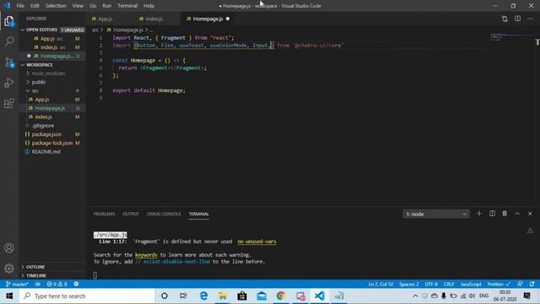
Task: Split the terminal panel
Action: [x=492, y=214]
